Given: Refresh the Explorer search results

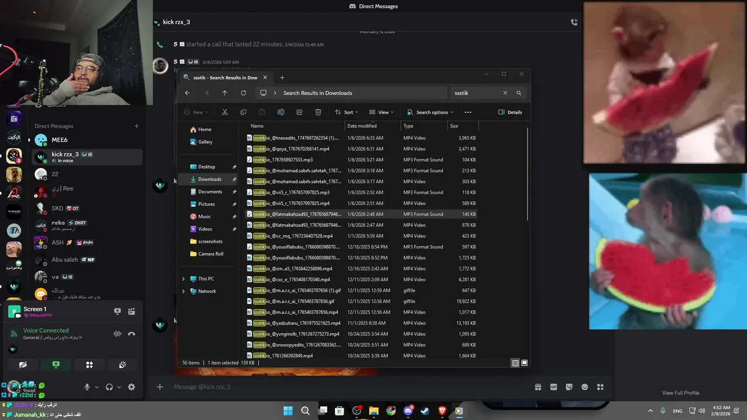Looking at the screenshot, I should 243,93.
